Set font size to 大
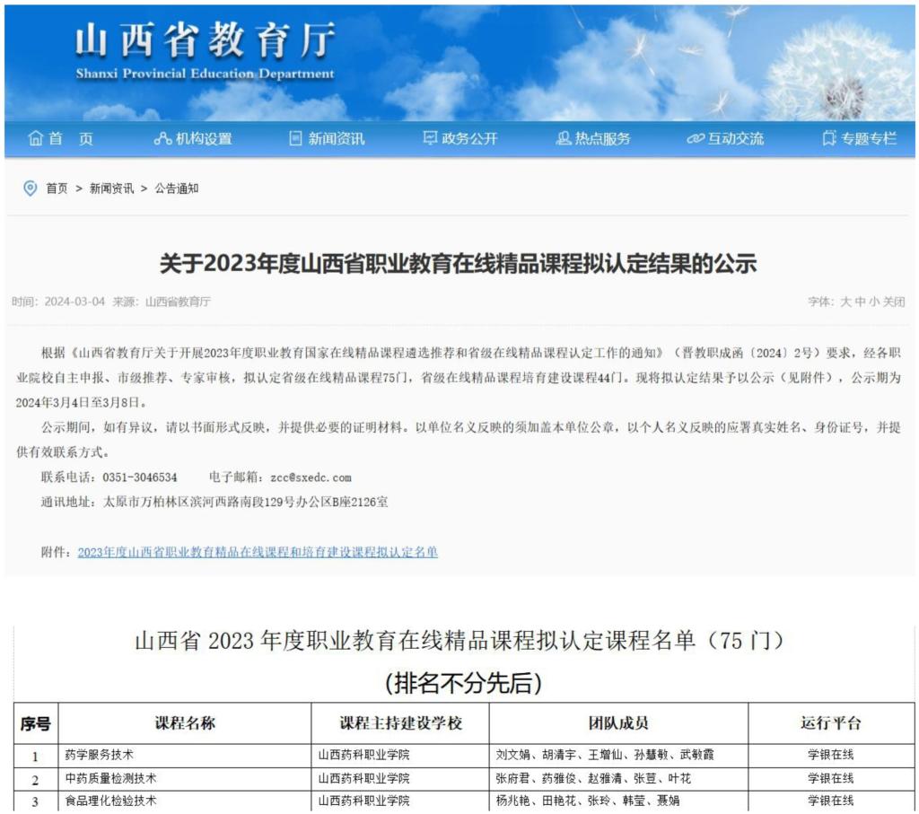The image size is (919, 814). (x=845, y=302)
